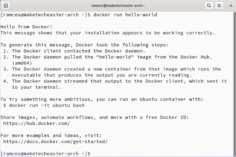236x157 pixels.
Task: Click the '(amd64)' text in output
Action: pyautogui.click(x=22, y=63)
